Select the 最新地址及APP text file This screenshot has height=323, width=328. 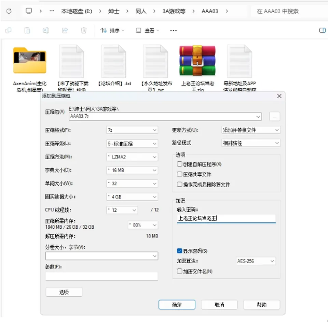point(240,69)
